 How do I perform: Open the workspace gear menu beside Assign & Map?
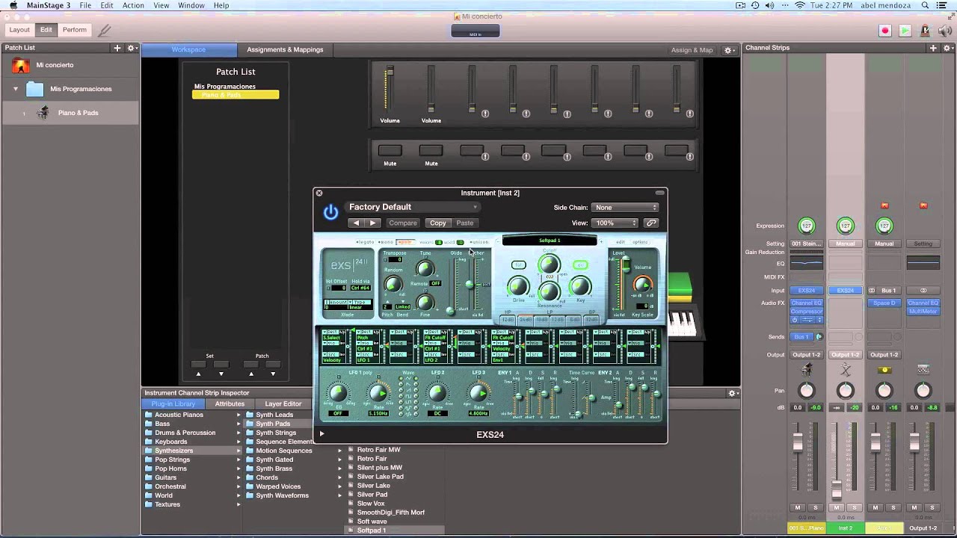pos(729,50)
